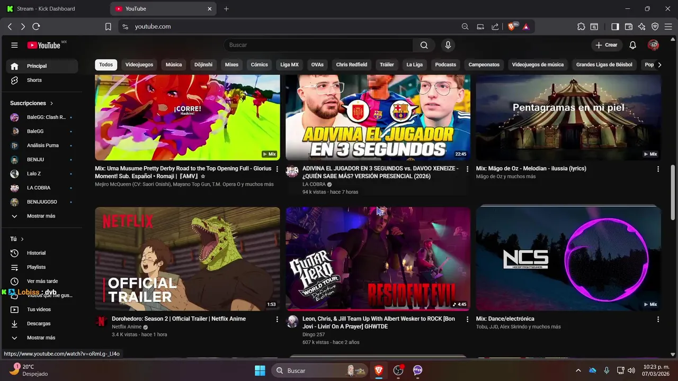Screen dimensions: 678x381
Task: Open the volume control in system tray
Action: click(631, 370)
